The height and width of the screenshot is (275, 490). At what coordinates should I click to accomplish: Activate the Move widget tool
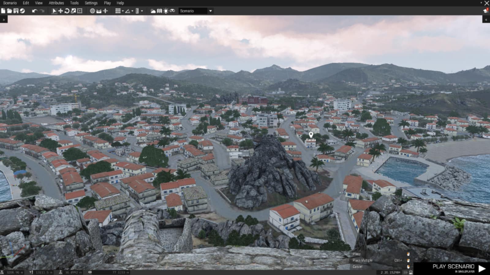(x=61, y=11)
